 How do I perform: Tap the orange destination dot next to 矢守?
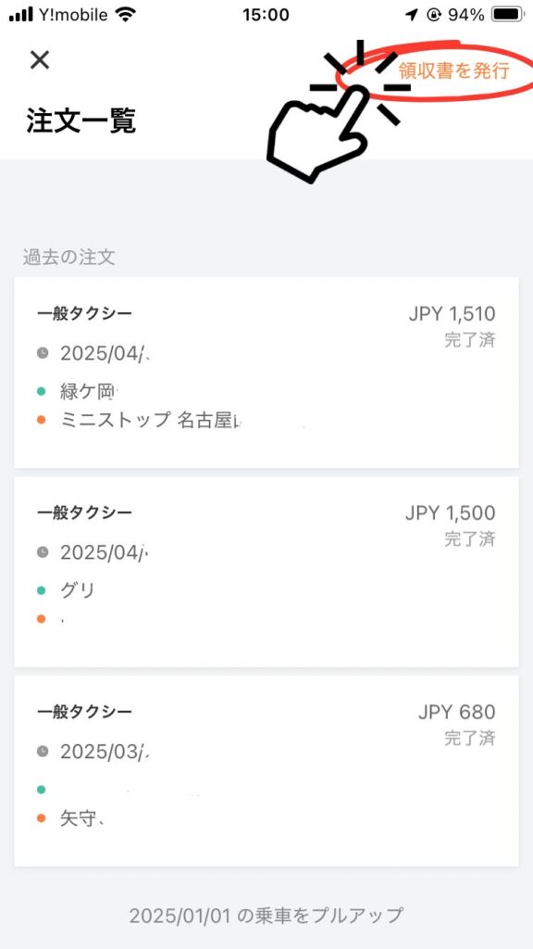[x=41, y=817]
